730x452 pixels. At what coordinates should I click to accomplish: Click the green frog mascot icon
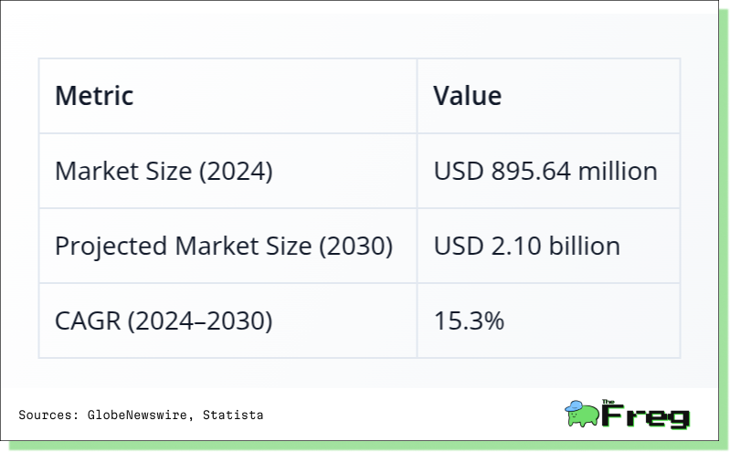coord(582,414)
